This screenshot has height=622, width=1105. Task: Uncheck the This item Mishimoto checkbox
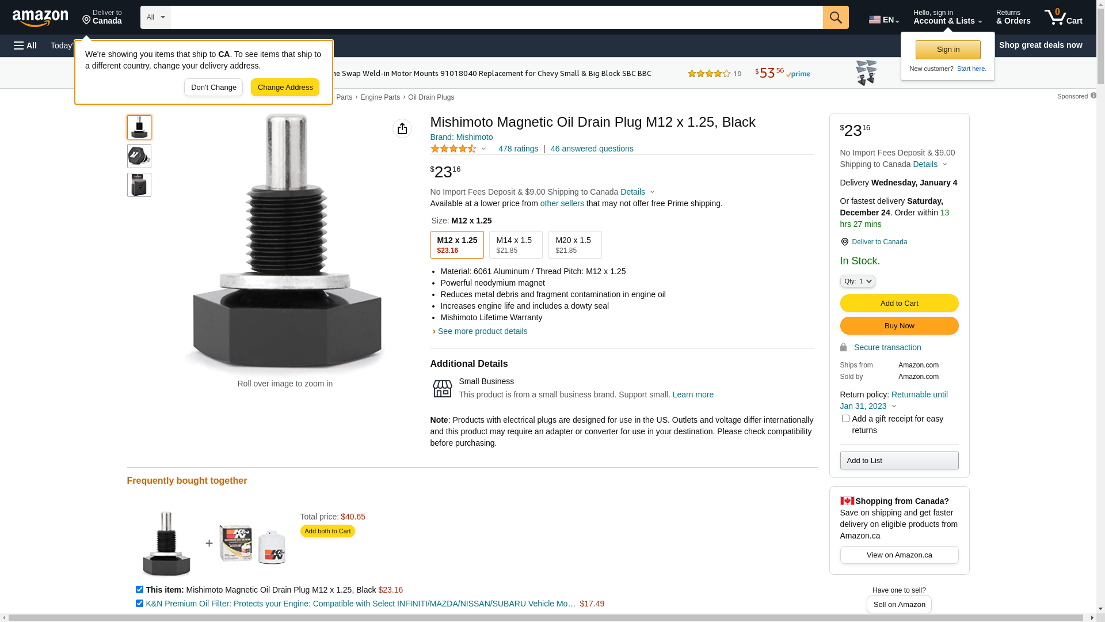(x=139, y=590)
